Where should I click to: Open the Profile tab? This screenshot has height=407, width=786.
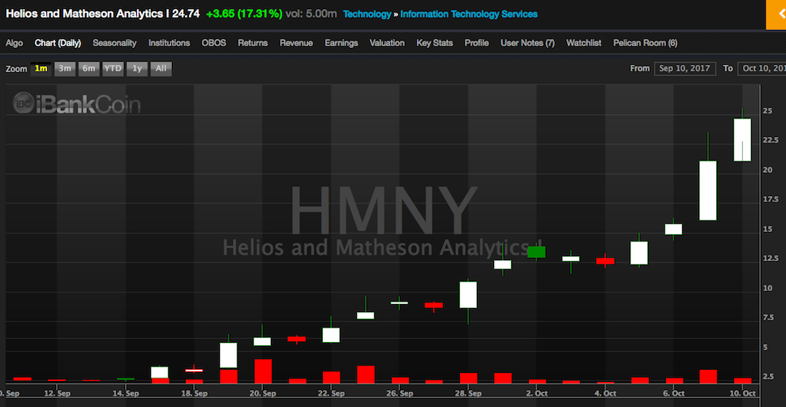tap(476, 43)
